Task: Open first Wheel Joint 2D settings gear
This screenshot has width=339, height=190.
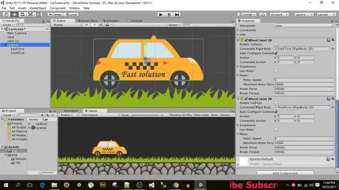Action: (x=333, y=40)
